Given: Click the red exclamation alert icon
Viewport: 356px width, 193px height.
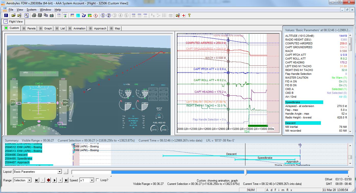Looking at the screenshot, I should coord(96,15).
